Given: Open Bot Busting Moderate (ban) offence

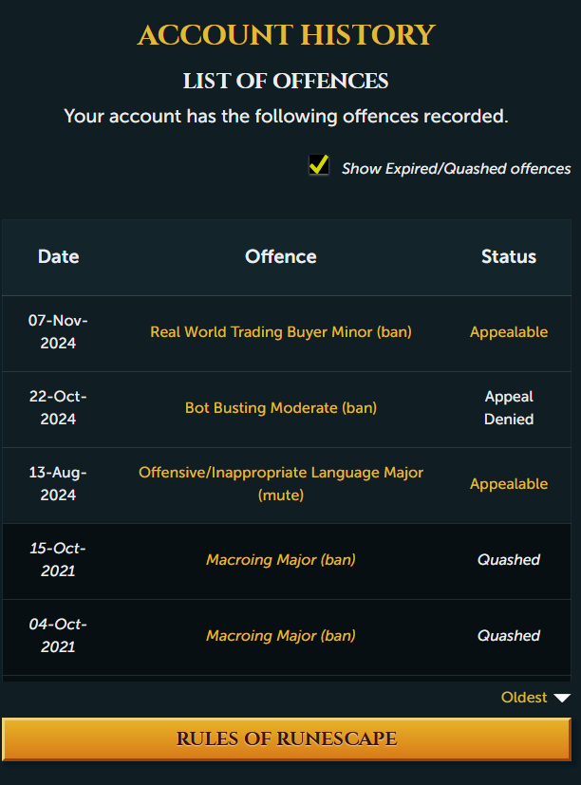Looking at the screenshot, I should tap(281, 408).
